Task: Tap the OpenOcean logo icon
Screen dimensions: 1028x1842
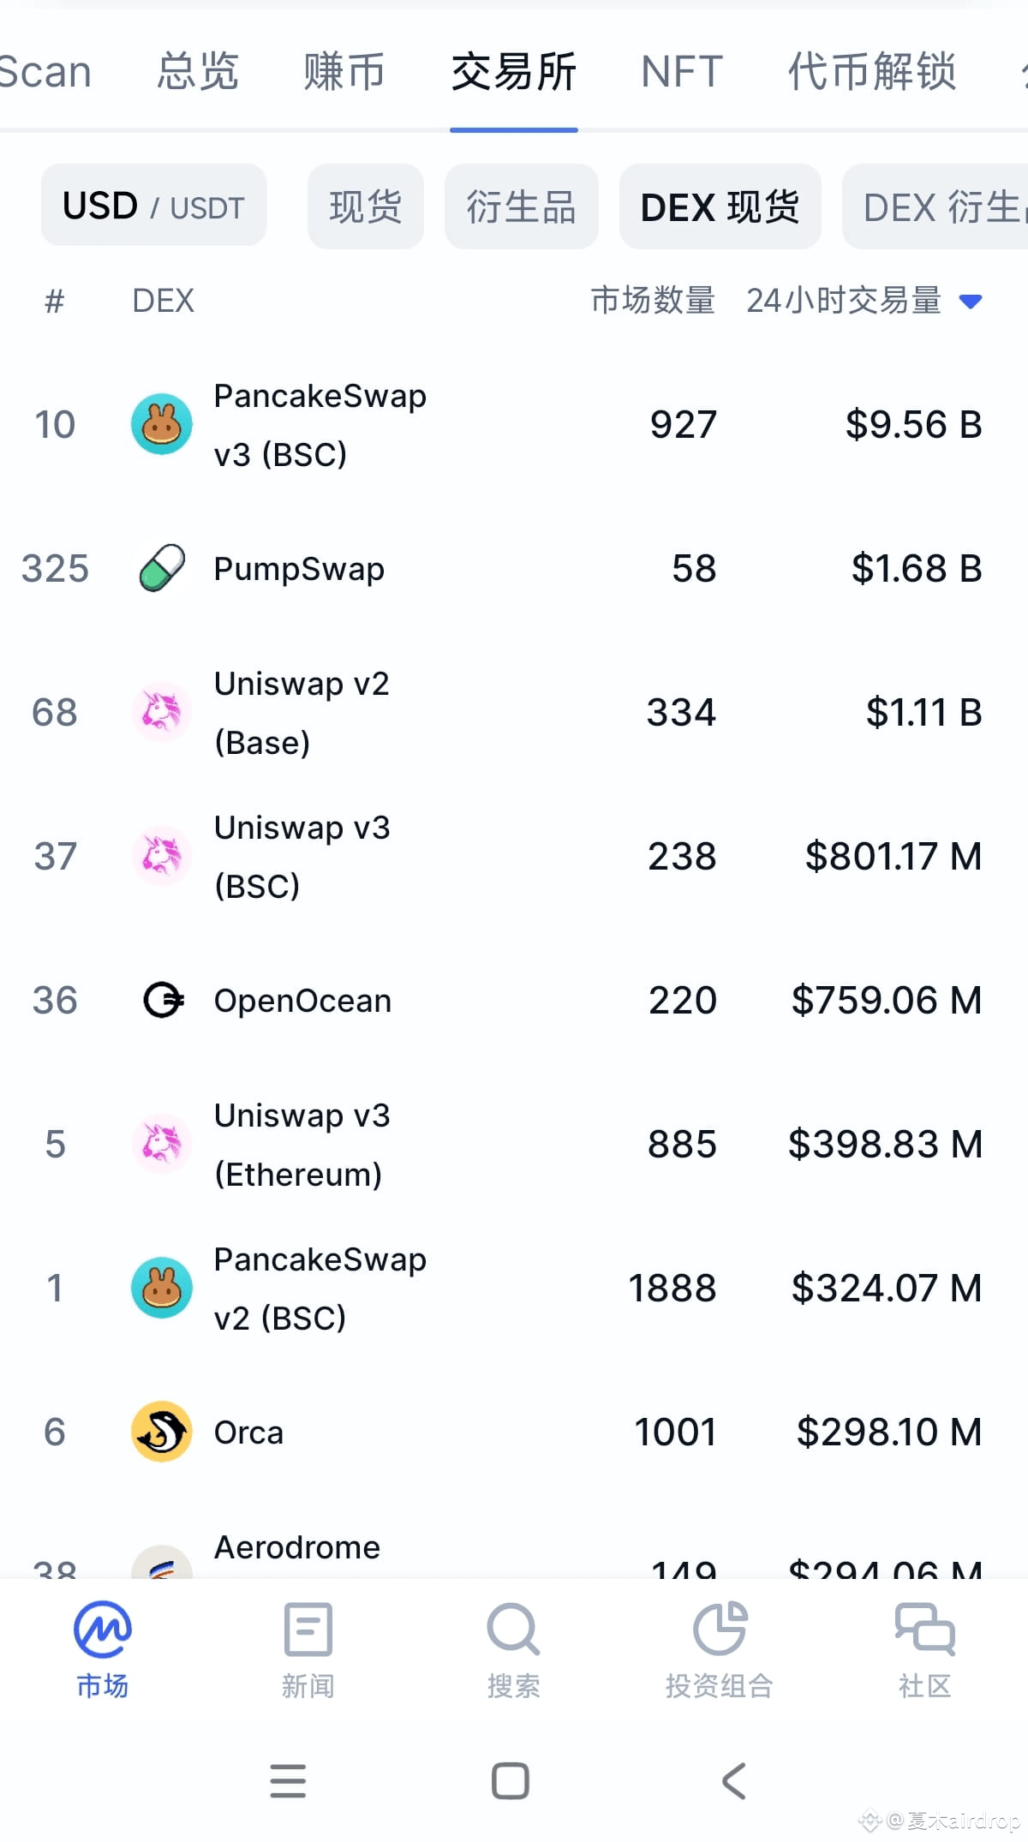Action: [x=163, y=1000]
